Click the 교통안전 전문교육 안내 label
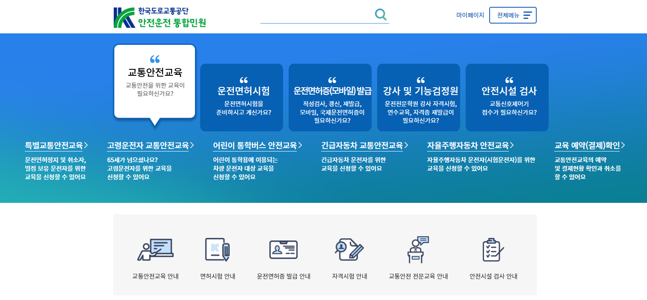The height and width of the screenshot is (300, 647). pyautogui.click(x=418, y=276)
